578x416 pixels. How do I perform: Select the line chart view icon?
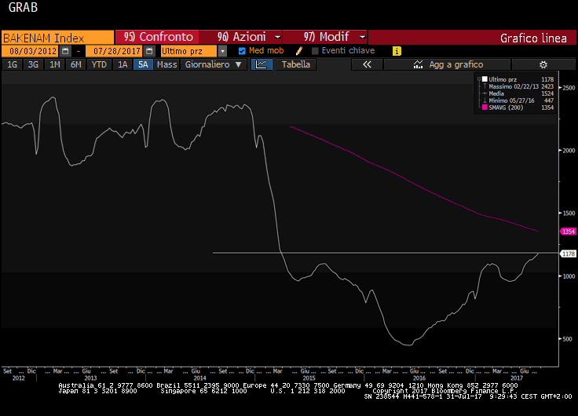pyautogui.click(x=262, y=64)
